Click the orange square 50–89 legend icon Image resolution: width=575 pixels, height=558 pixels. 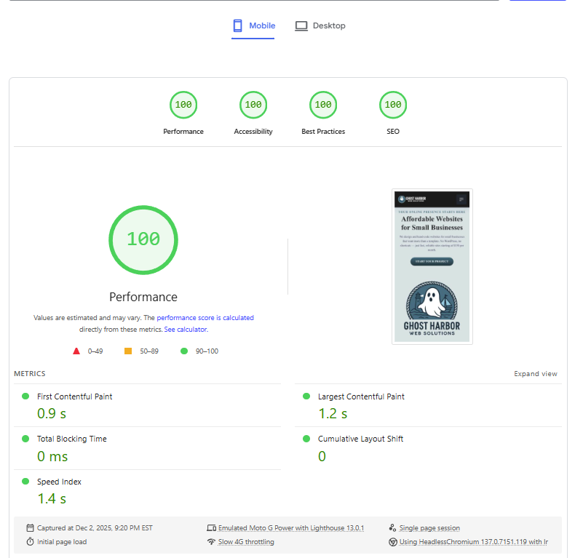point(128,351)
